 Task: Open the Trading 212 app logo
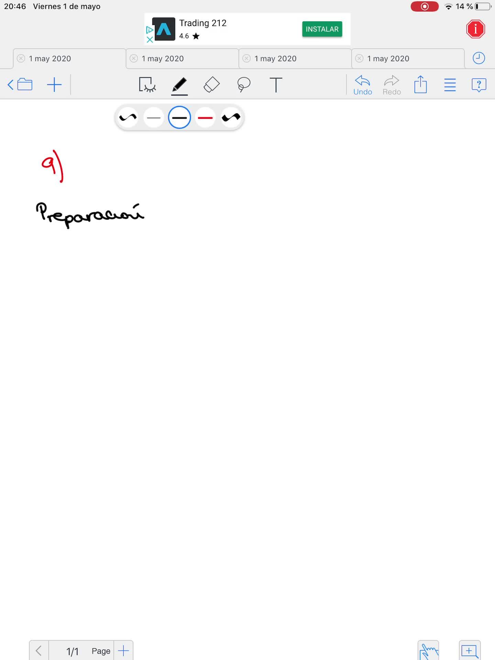(164, 29)
